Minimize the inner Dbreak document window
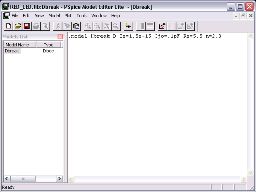This screenshot has height=192, width=256. pos(236,16)
